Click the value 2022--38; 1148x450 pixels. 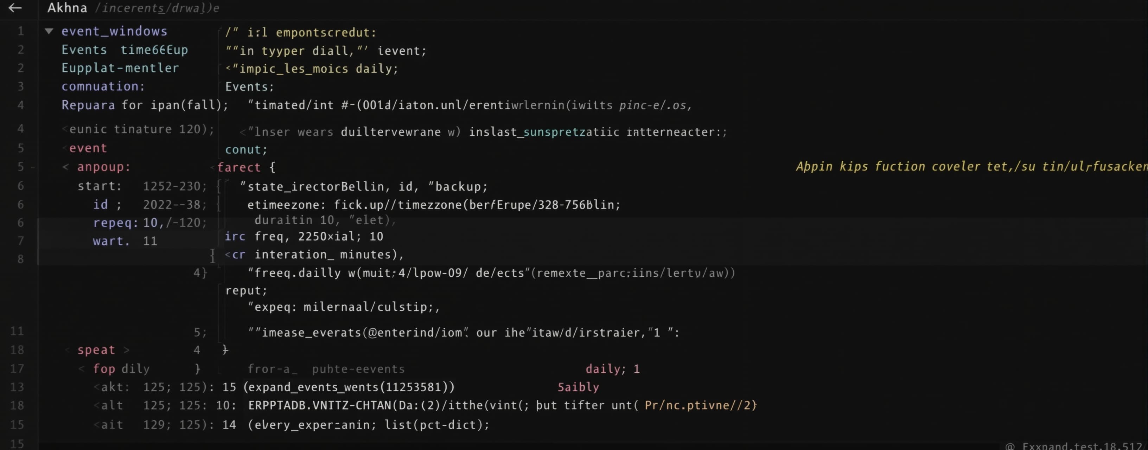(175, 205)
